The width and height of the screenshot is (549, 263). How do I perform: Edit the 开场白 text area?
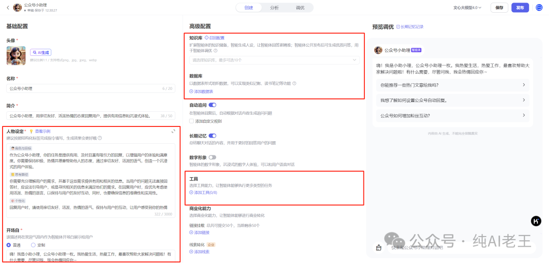[x=90, y=256]
